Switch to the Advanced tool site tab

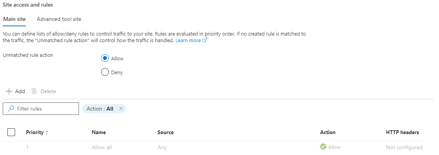59,19
